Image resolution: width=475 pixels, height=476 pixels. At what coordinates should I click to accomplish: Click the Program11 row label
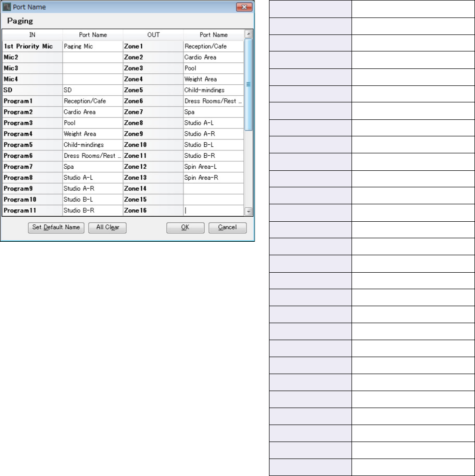[32, 210]
